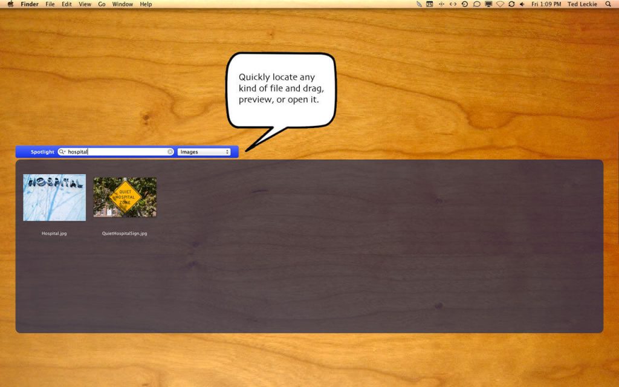
Task: Click the Fri 1:09 PM clock
Action: tap(546, 4)
